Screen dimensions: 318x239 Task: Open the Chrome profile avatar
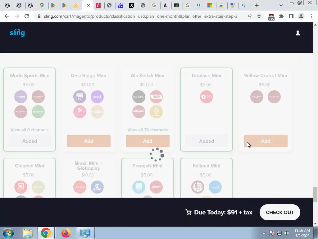point(301,16)
